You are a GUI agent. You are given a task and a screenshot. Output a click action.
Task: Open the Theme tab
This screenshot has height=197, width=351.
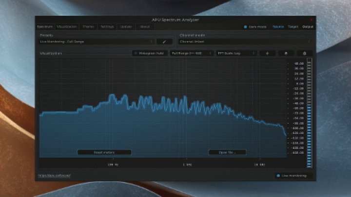click(88, 27)
